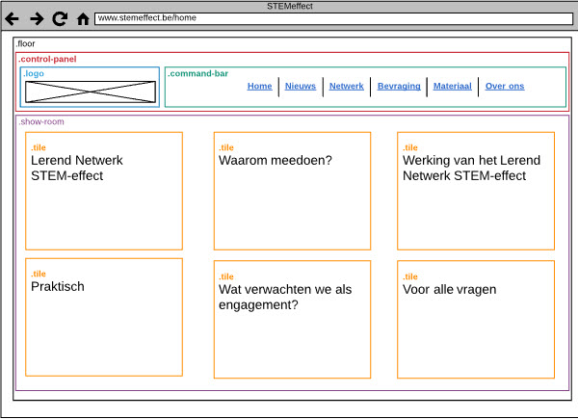Click the .control-panel label text
The height and width of the screenshot is (419, 578).
[47, 59]
